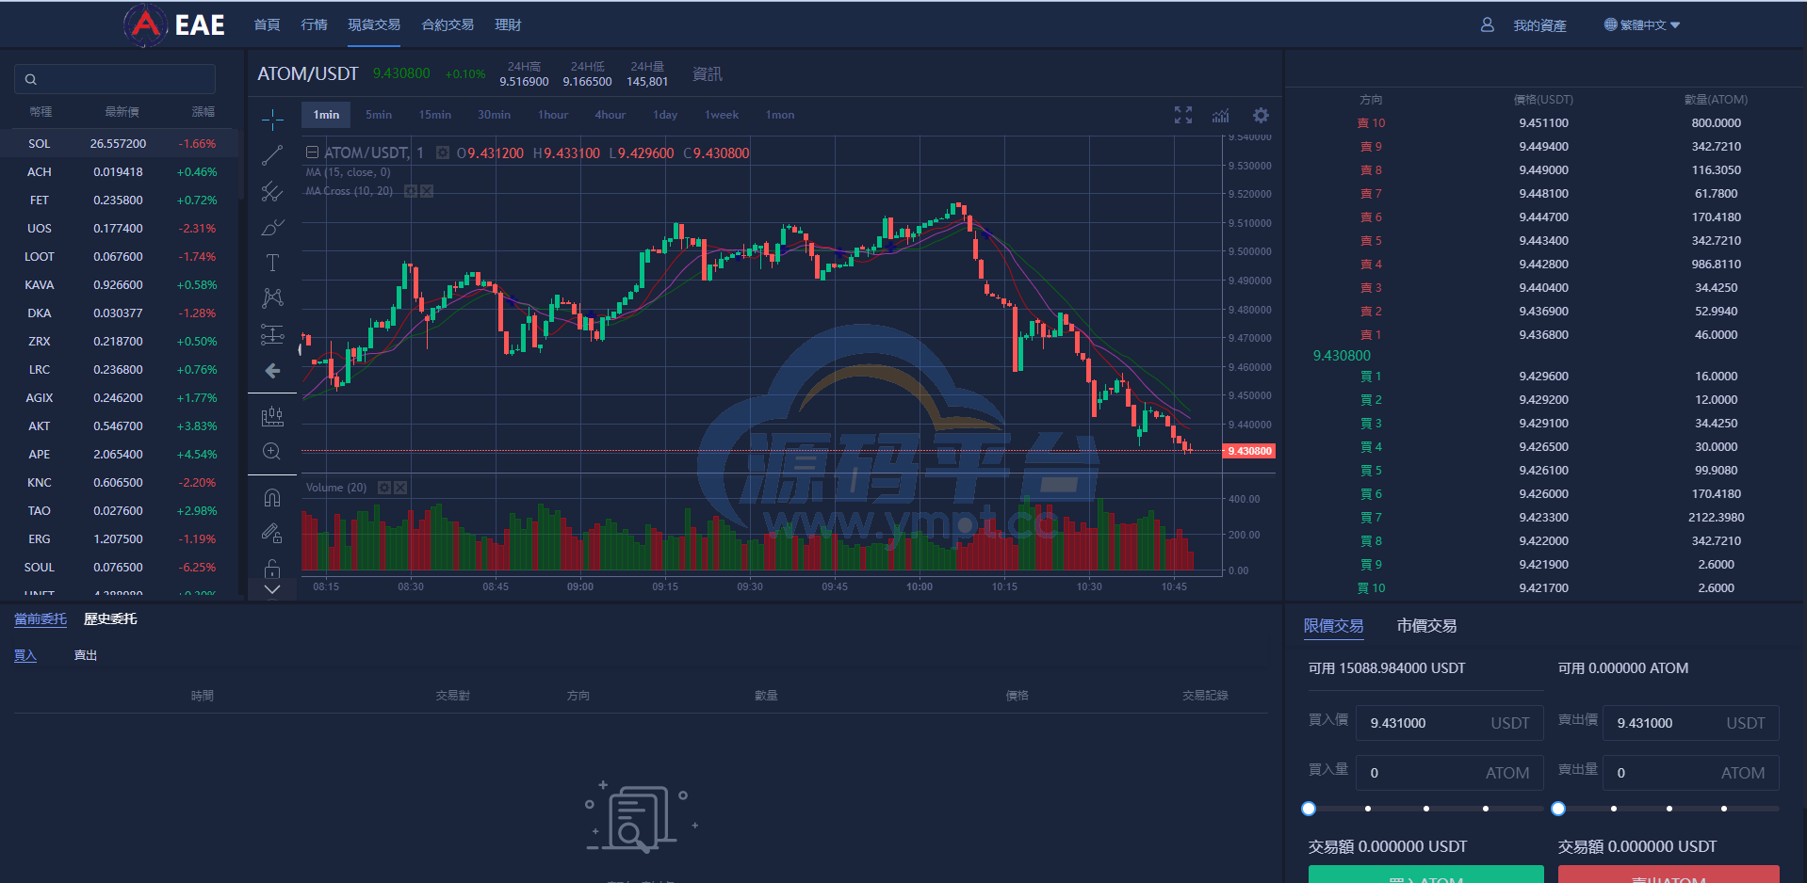Image resolution: width=1807 pixels, height=883 pixels.
Task: Click the sell amount slider handle
Action: (1558, 809)
